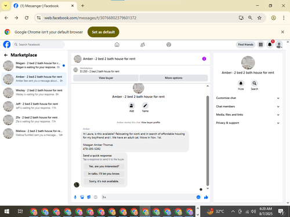Expand the Privacy & support section
The width and height of the screenshot is (290, 217).
click(248, 123)
